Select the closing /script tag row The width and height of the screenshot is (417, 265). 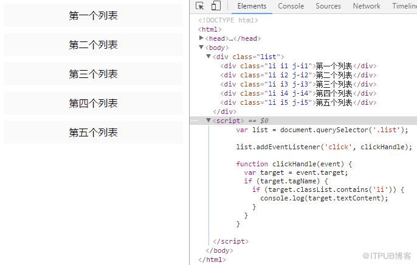click(230, 241)
